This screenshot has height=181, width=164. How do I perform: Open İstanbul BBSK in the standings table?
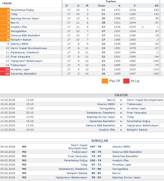pyautogui.click(x=19, y=44)
